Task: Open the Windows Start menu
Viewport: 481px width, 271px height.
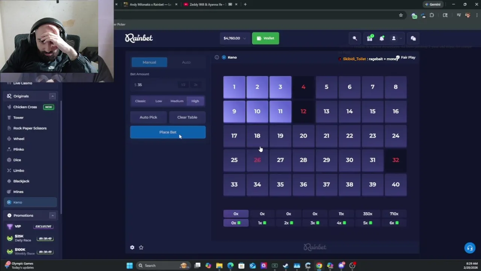Action: click(x=130, y=265)
